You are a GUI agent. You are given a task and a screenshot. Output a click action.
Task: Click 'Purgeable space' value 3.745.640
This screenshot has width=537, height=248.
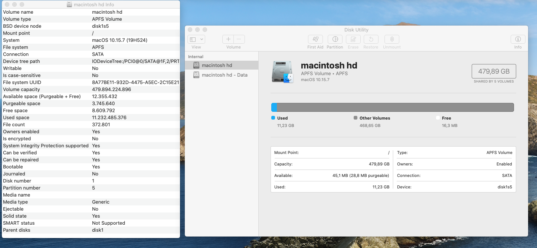[x=103, y=103]
